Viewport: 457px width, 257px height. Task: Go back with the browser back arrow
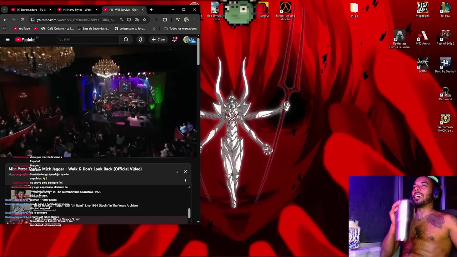[x=5, y=20]
